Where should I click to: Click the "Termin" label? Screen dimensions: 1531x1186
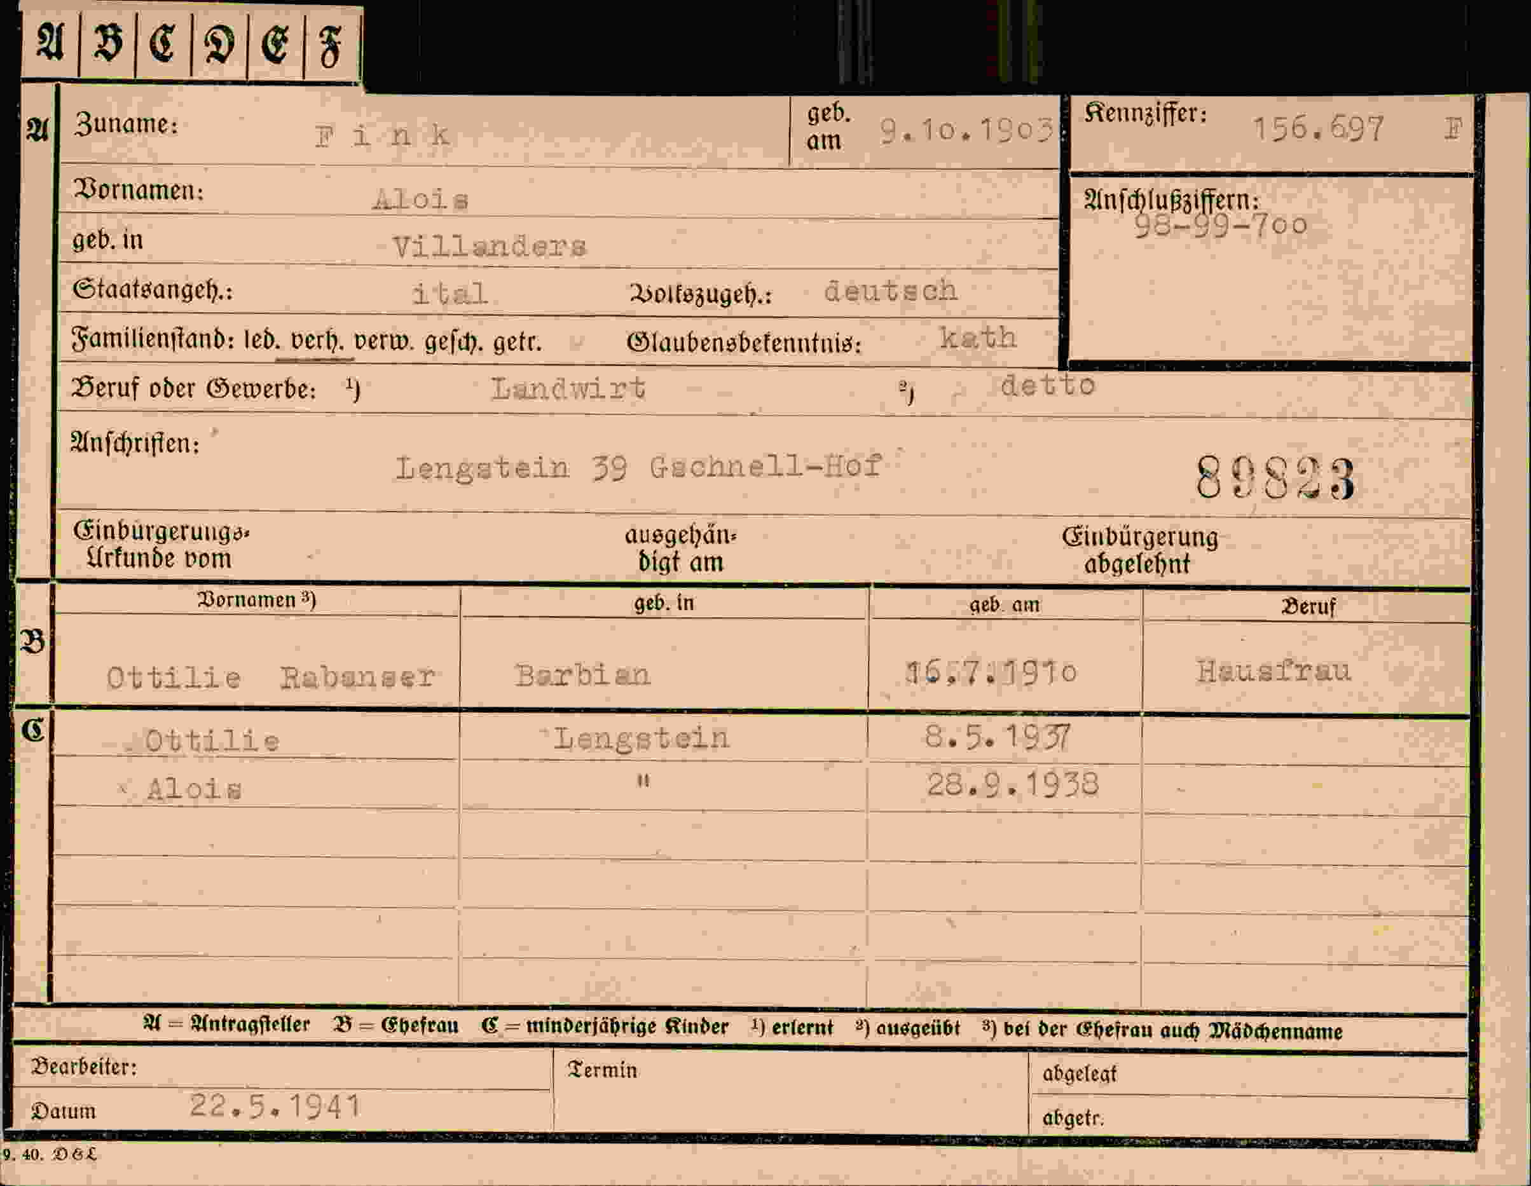pos(602,1070)
